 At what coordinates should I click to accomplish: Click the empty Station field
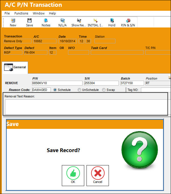[105, 41]
